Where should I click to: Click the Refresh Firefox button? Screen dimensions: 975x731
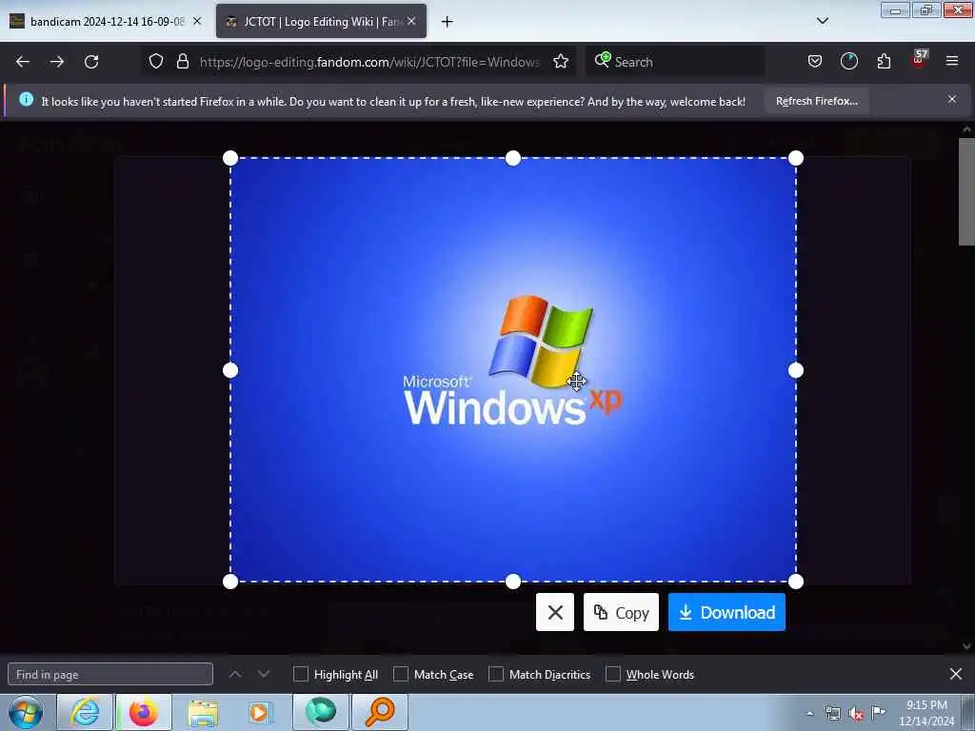coord(816,101)
